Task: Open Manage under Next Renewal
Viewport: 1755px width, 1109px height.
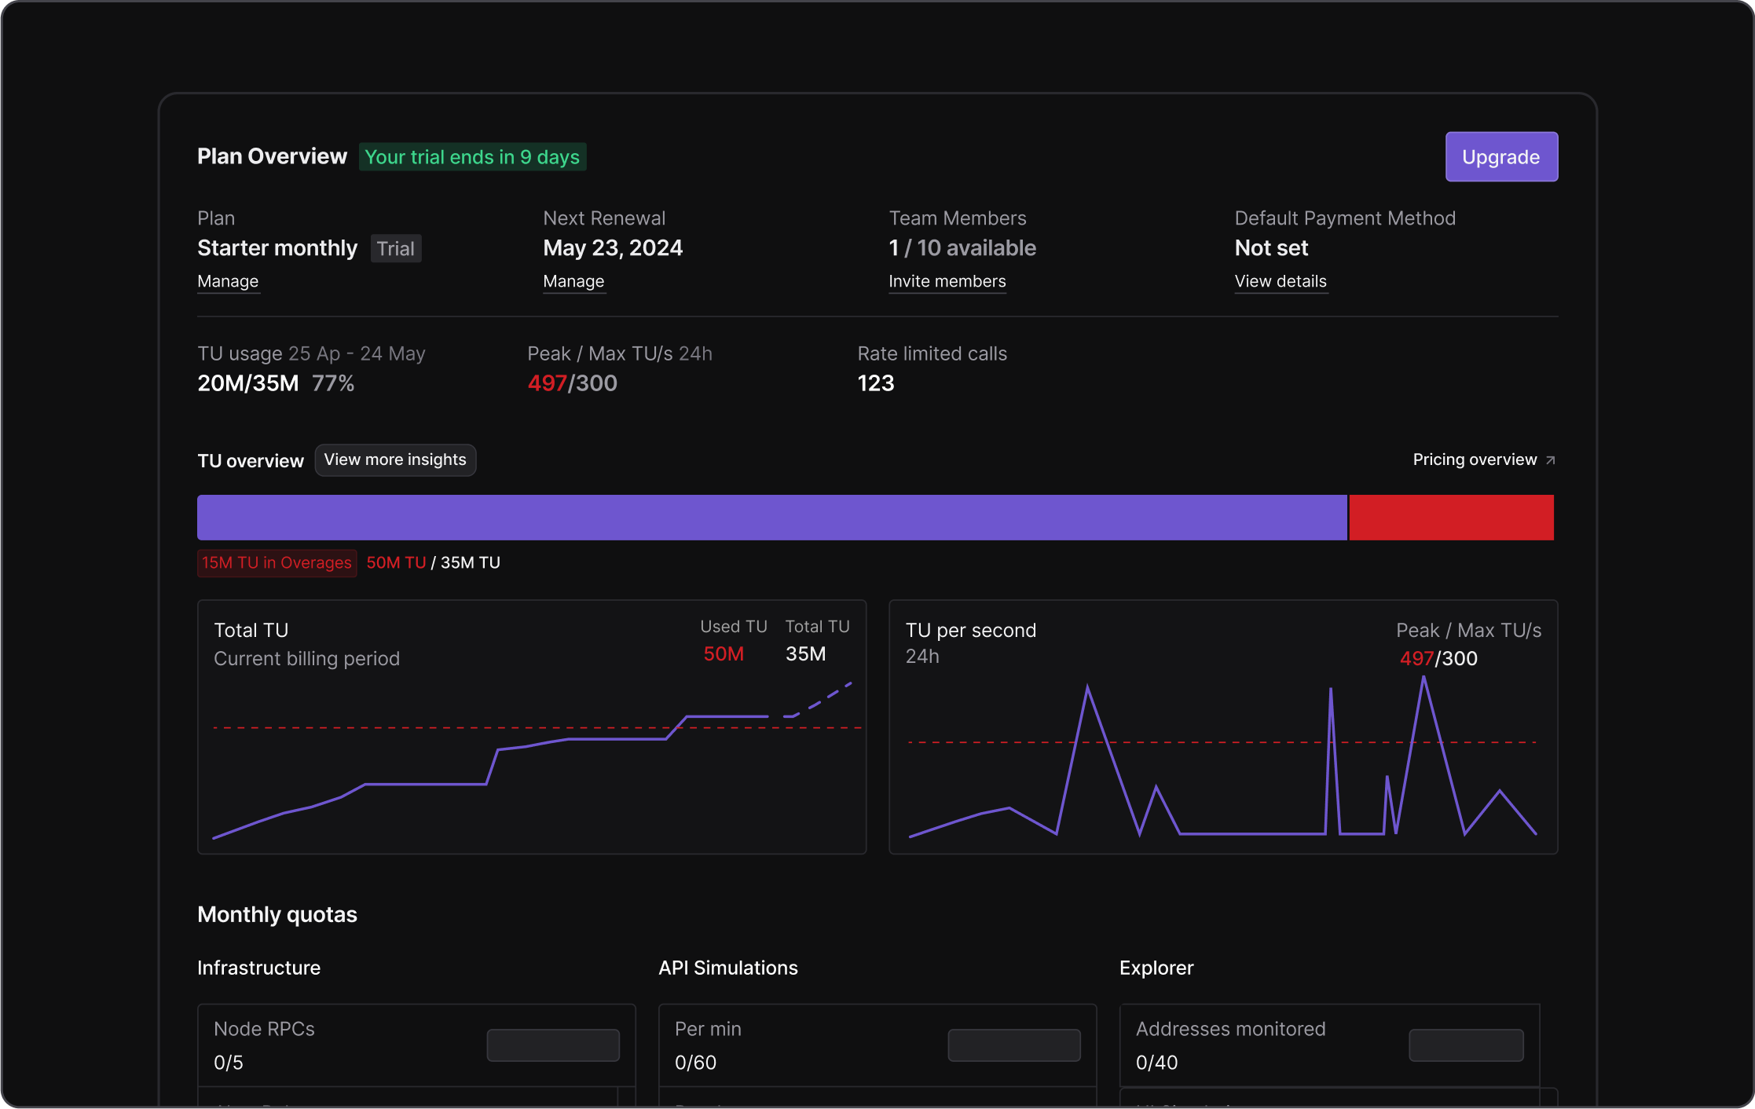Action: coord(573,281)
